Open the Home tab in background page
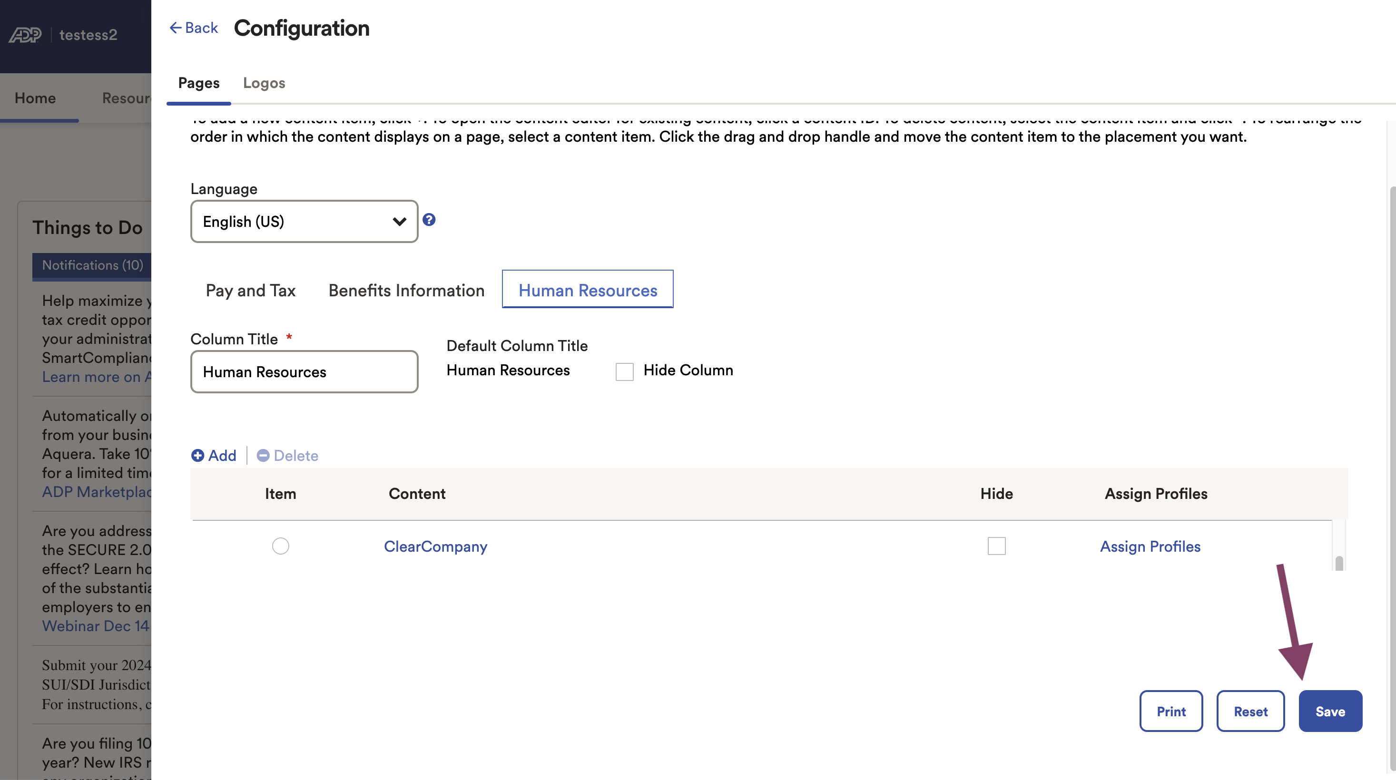 [35, 98]
